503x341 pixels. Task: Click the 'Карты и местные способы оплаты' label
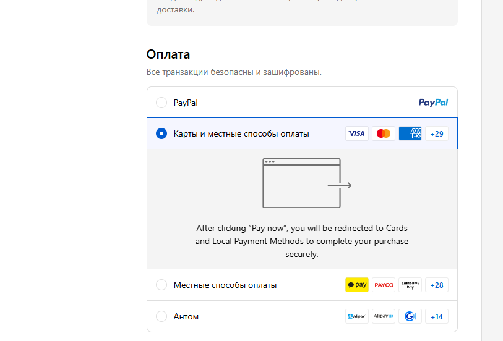click(241, 133)
